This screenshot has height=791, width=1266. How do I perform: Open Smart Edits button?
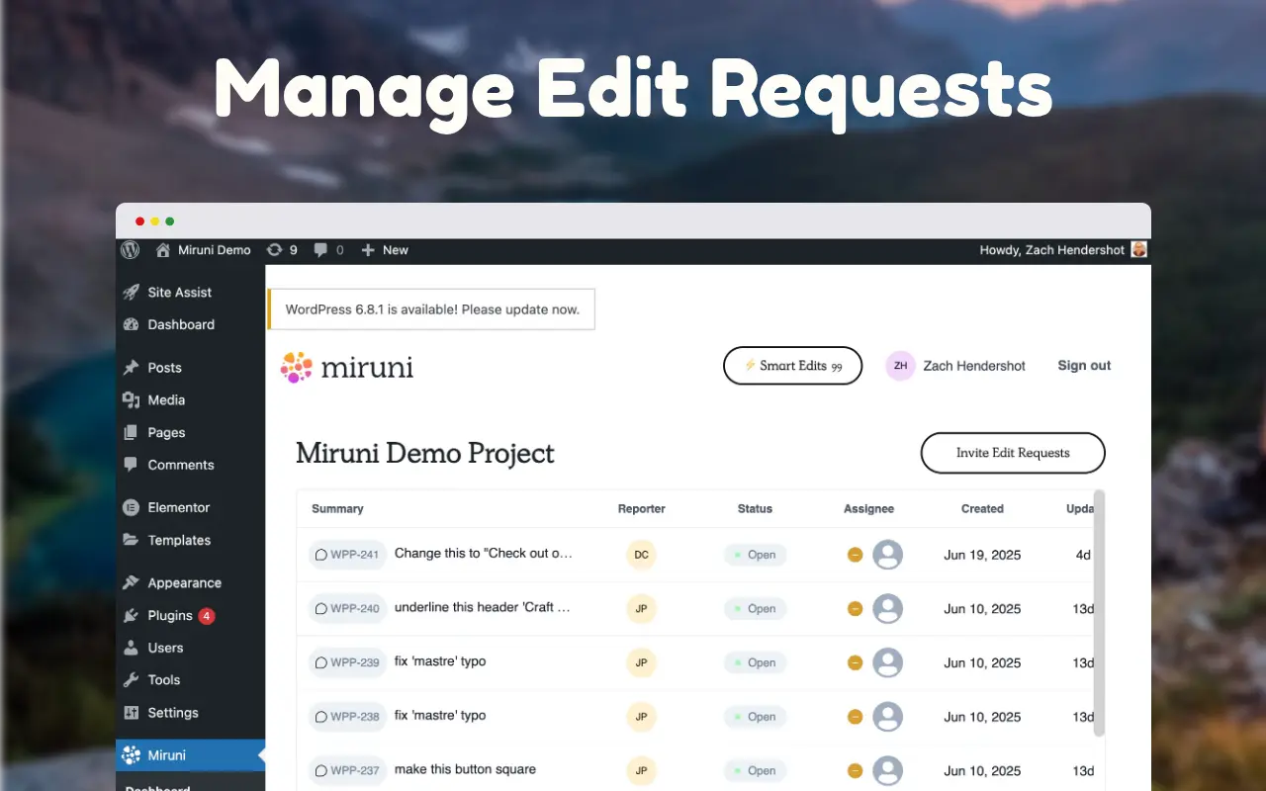coord(792,366)
